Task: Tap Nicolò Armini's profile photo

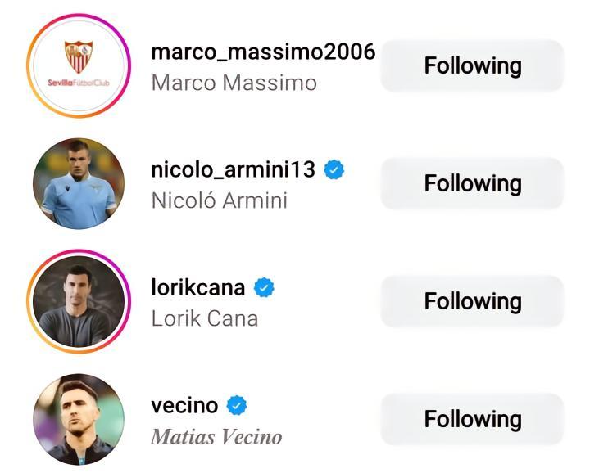Action: click(79, 183)
